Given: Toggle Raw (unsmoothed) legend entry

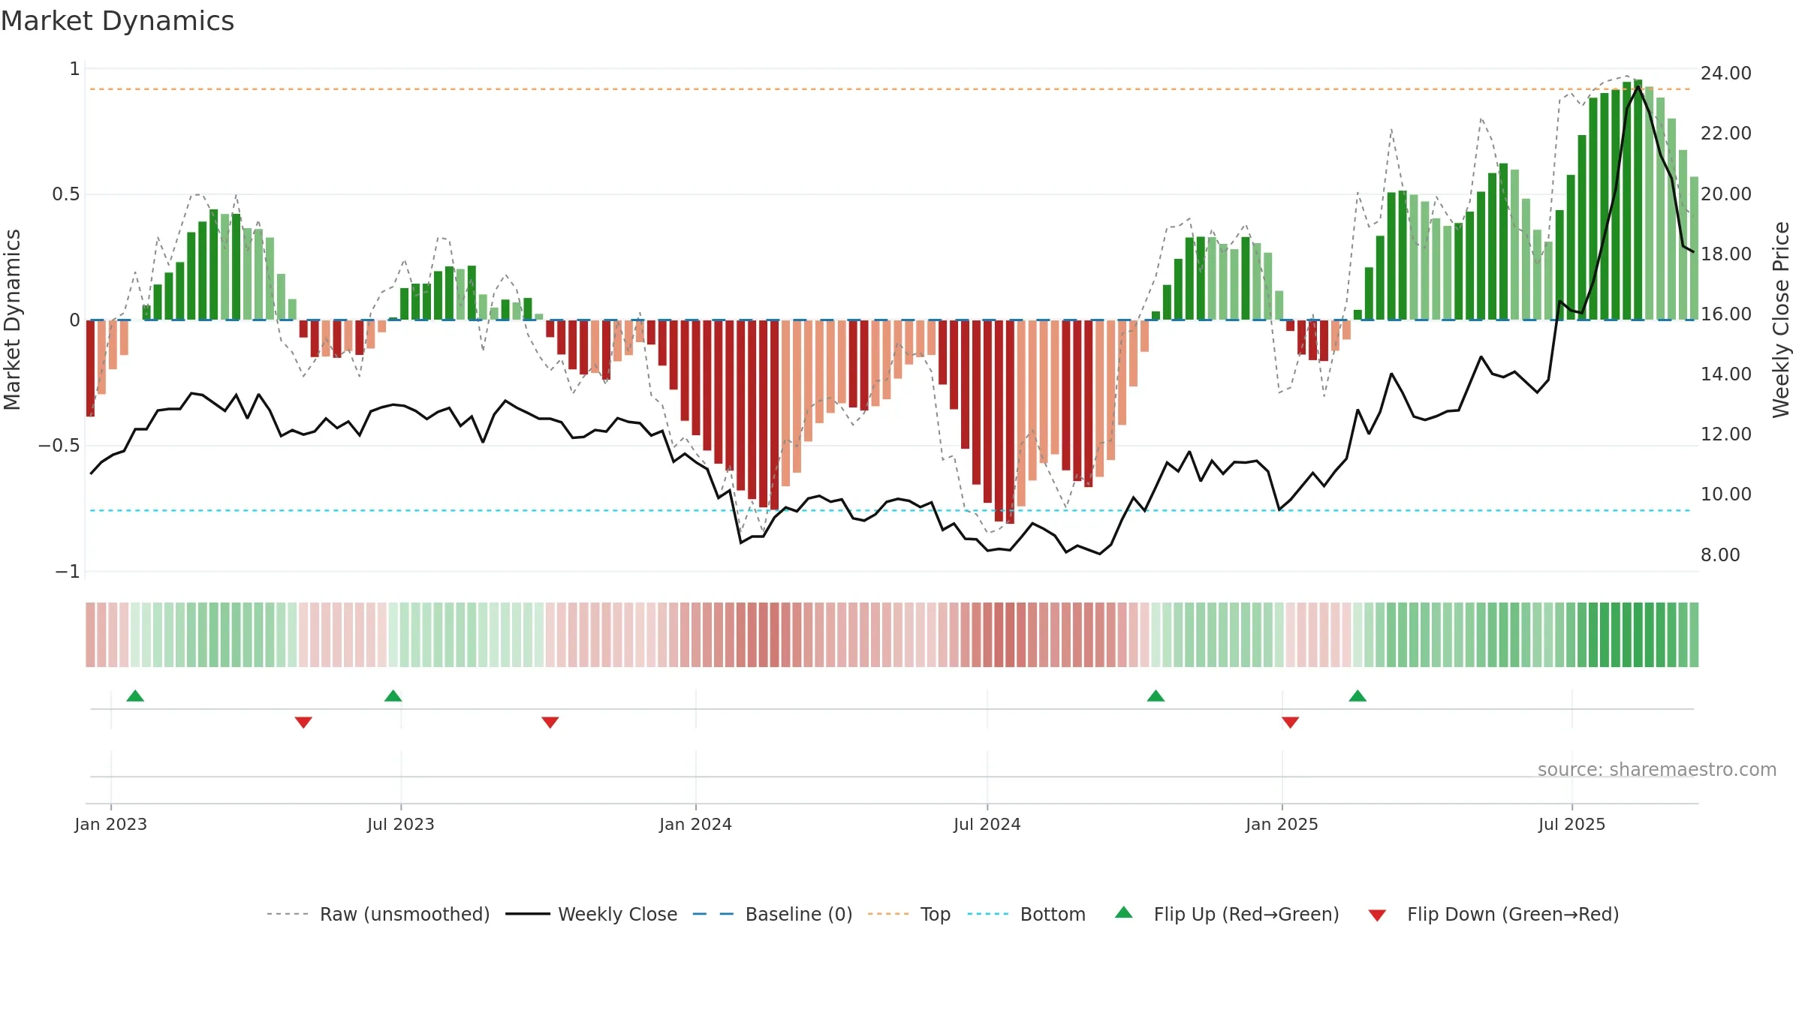Looking at the screenshot, I should (378, 914).
